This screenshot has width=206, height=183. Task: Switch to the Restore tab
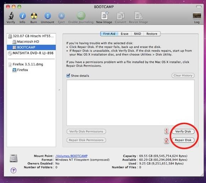[152, 34]
